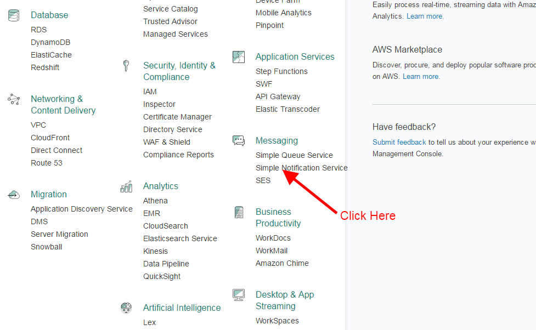Open SES service
Viewport: 536px width, 330px height.
[x=263, y=181]
